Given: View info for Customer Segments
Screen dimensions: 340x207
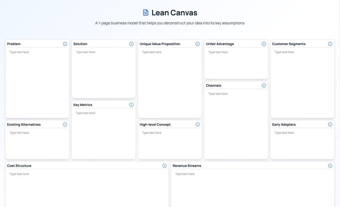Looking at the screenshot, I should point(330,43).
